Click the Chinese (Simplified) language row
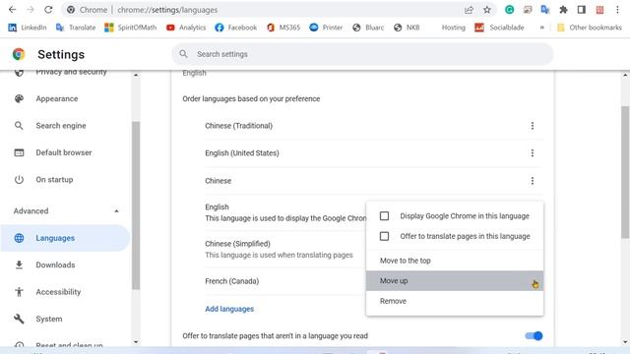 (x=285, y=249)
